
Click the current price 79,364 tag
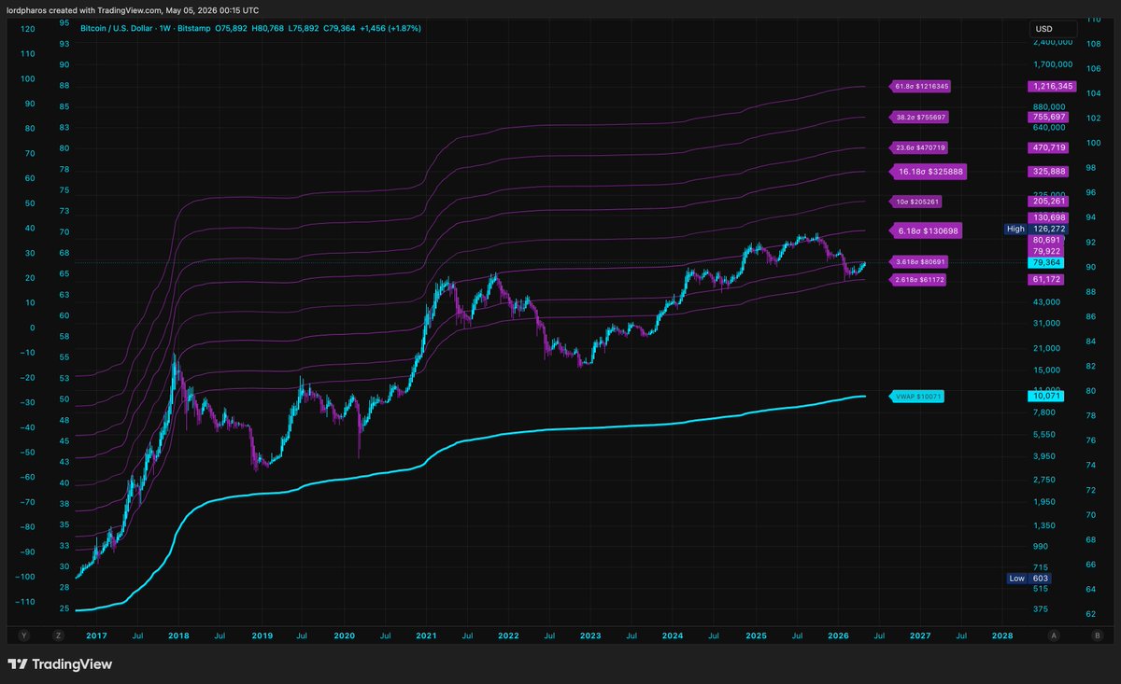pyautogui.click(x=1045, y=264)
